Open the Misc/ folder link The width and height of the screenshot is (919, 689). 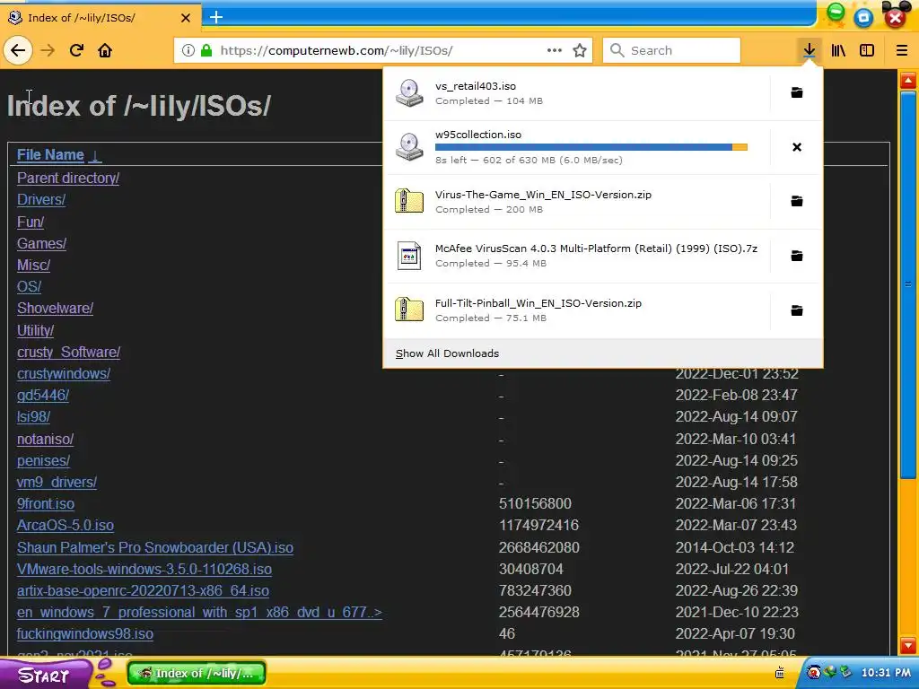33,266
